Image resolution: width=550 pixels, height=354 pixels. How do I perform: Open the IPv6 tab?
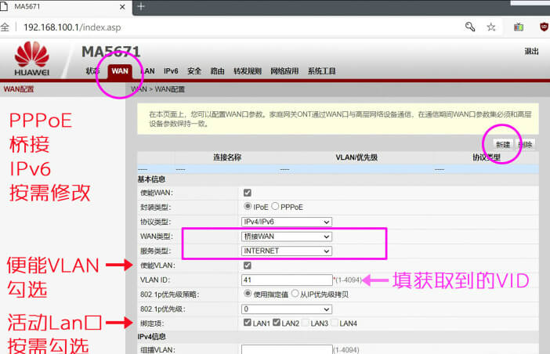[171, 71]
